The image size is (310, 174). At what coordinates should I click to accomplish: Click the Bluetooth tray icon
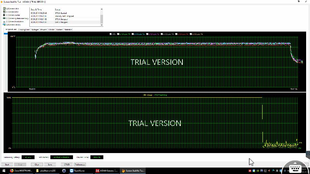point(285,171)
